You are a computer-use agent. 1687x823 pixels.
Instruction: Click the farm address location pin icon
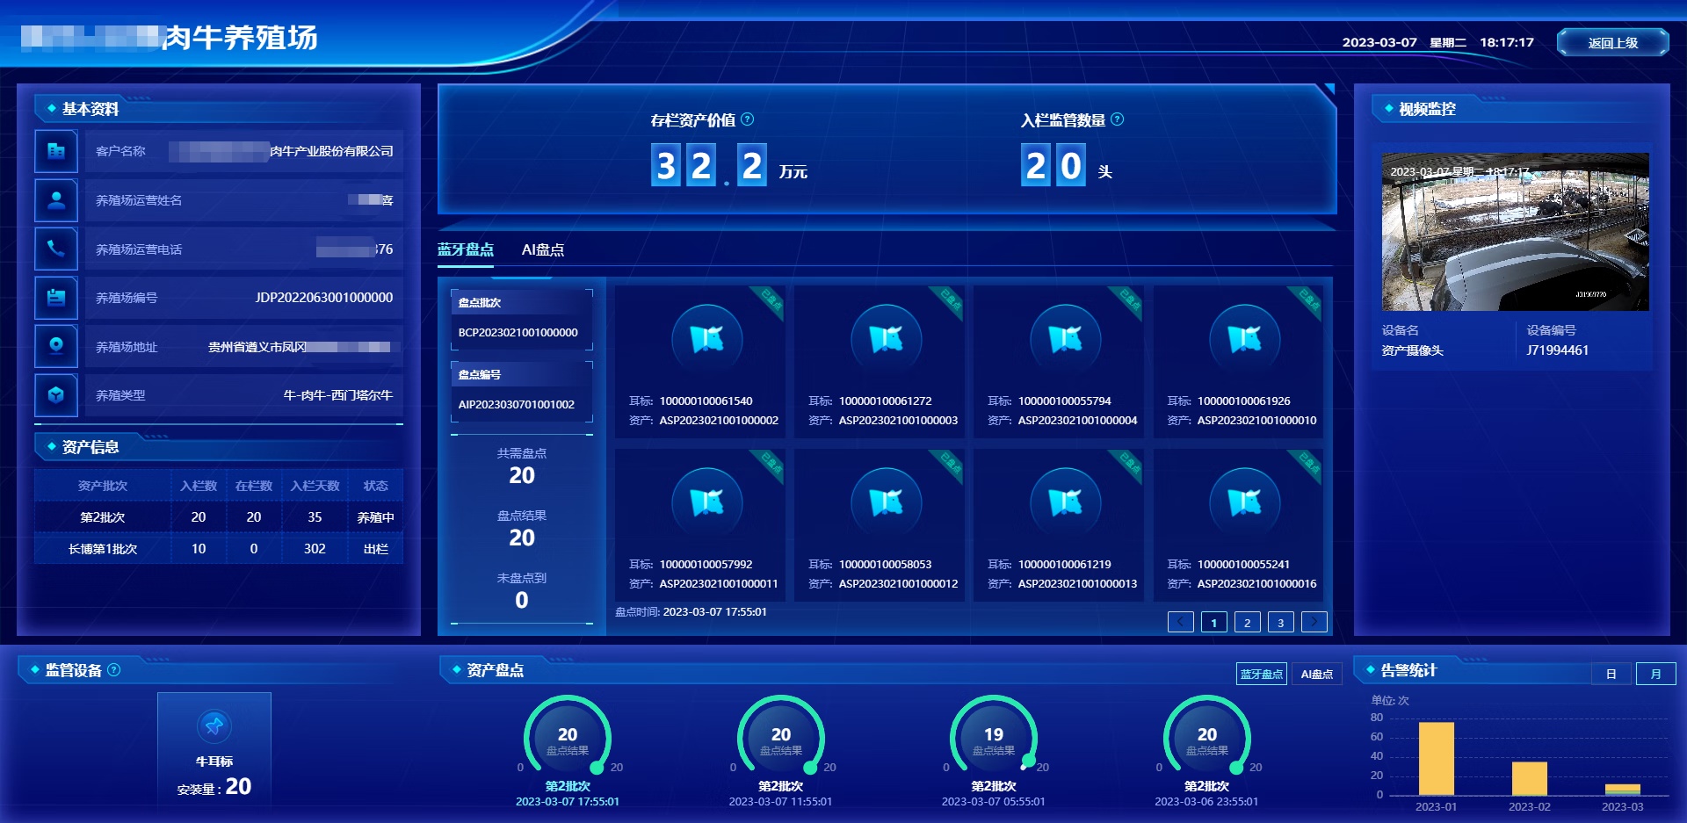click(56, 346)
